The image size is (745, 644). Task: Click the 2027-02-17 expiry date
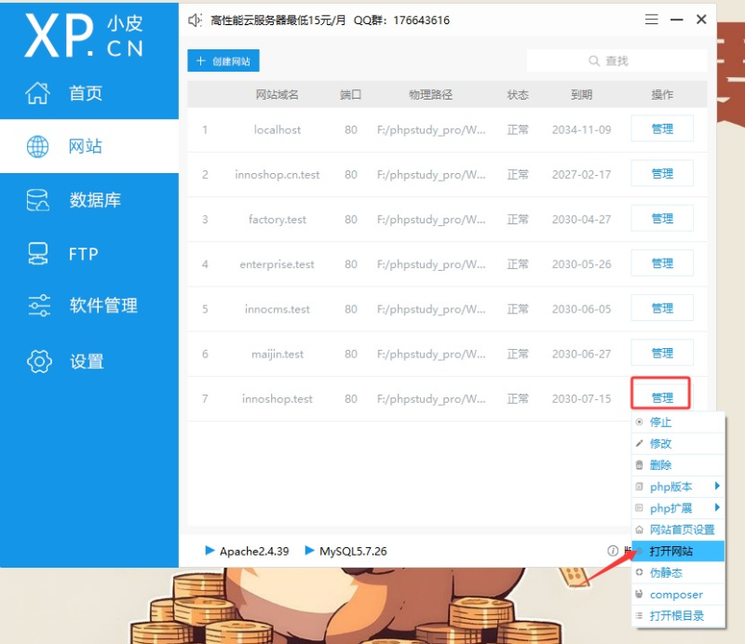[581, 174]
